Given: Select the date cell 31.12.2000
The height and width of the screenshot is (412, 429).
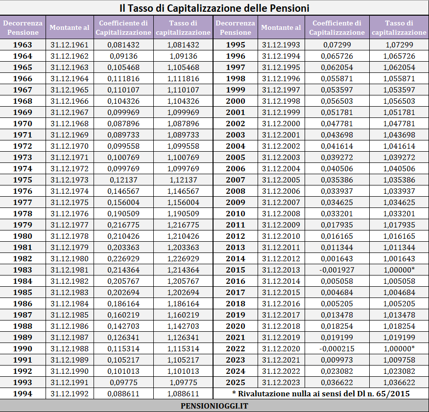Looking at the screenshot, I should [281, 124].
